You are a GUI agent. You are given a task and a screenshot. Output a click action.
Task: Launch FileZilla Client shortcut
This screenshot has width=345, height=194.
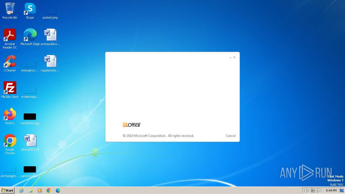tap(10, 90)
